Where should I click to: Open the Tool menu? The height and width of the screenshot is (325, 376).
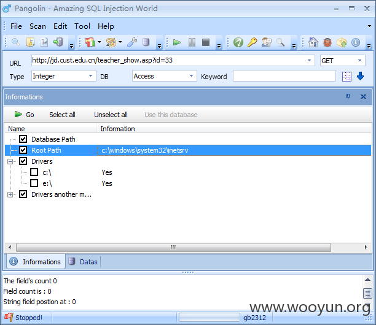[82, 26]
